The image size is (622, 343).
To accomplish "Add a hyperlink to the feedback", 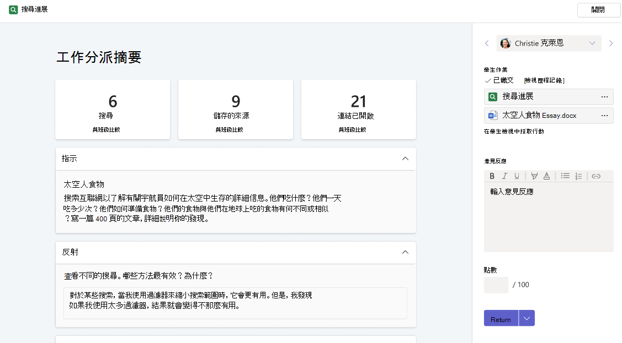I will pos(596,176).
